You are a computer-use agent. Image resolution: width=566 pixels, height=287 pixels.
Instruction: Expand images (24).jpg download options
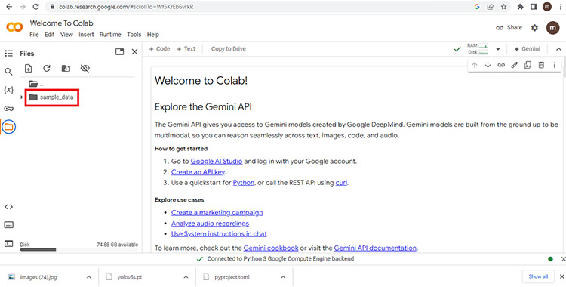point(88,277)
